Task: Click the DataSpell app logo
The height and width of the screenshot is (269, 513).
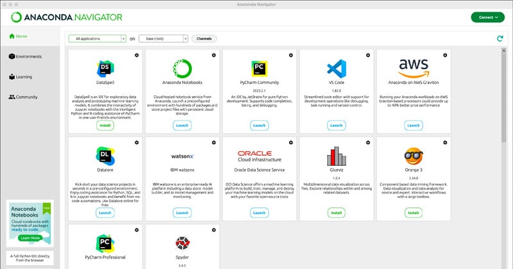Action: [x=105, y=69]
